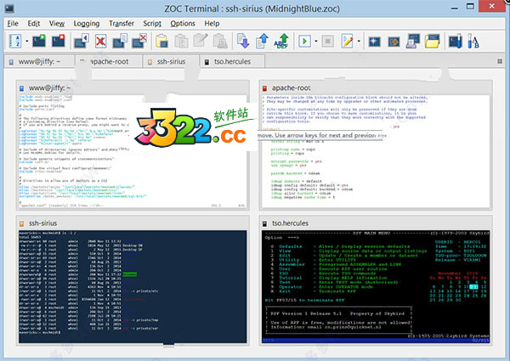510x361 pixels.
Task: Open the Help menu
Action: click(x=212, y=24)
